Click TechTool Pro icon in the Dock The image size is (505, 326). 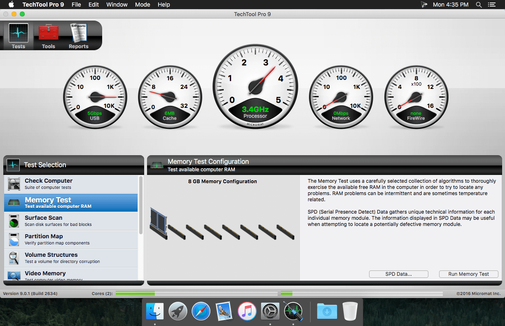pos(293,311)
